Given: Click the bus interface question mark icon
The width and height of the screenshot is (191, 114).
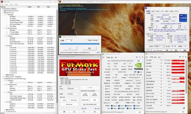Looking at the screenshot, I should (142, 78).
